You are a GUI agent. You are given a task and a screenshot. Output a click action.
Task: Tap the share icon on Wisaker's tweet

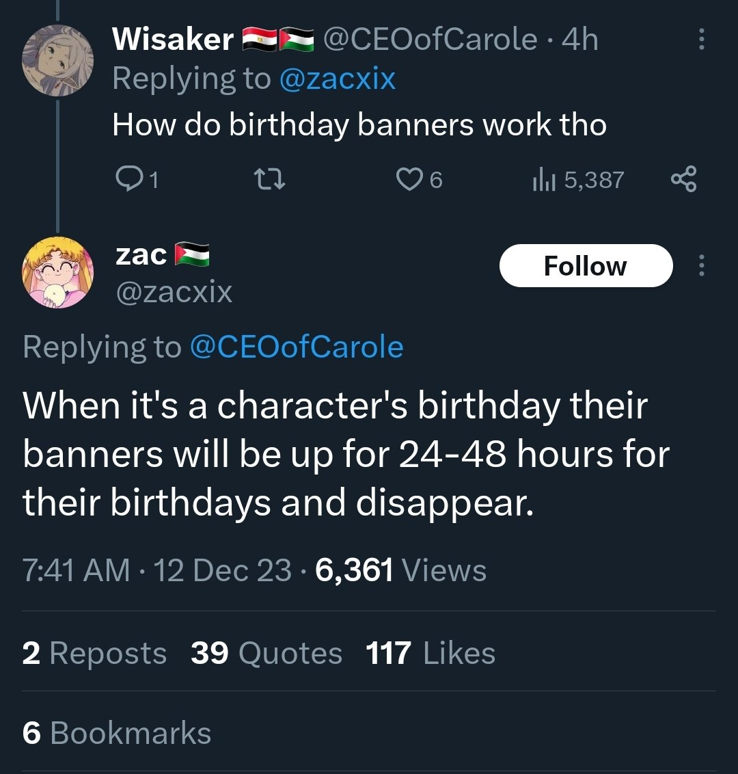point(683,179)
